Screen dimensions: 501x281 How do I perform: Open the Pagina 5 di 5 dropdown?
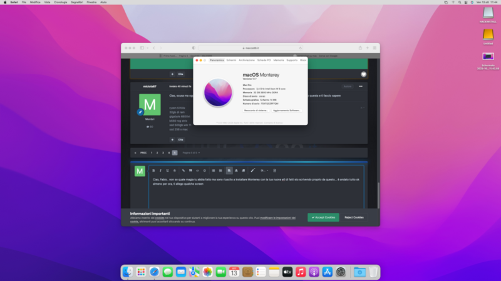(x=191, y=152)
